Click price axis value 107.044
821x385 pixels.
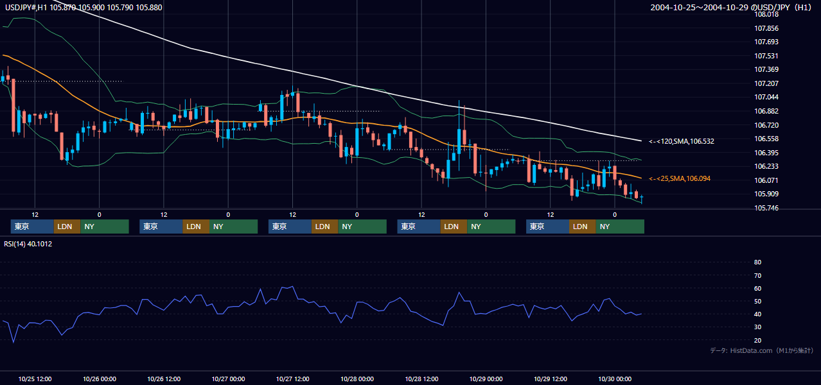pyautogui.click(x=766, y=97)
